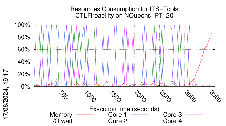The height and width of the screenshot is (126, 226).
Task: Click the 1500 x-axis tick label
Action: 115,96
